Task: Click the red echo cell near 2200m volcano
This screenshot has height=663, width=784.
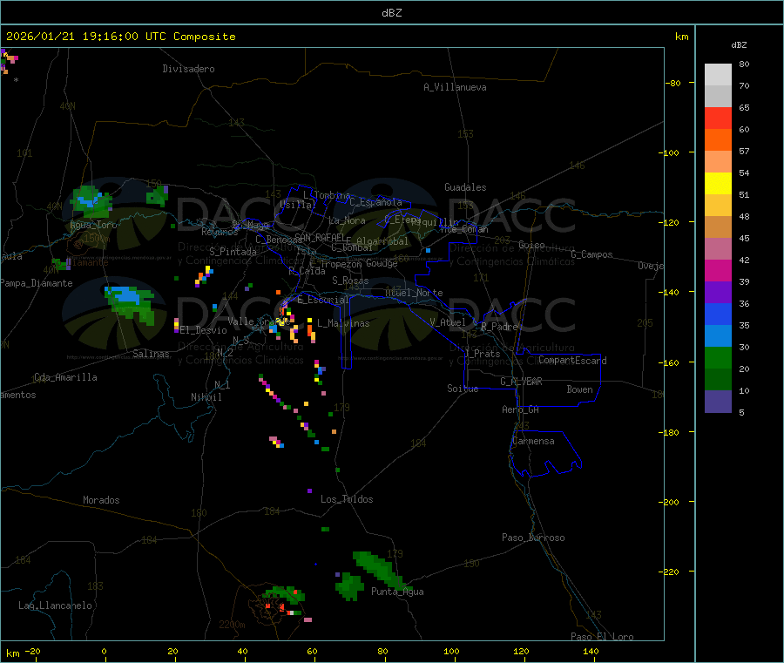Action: coord(268,605)
